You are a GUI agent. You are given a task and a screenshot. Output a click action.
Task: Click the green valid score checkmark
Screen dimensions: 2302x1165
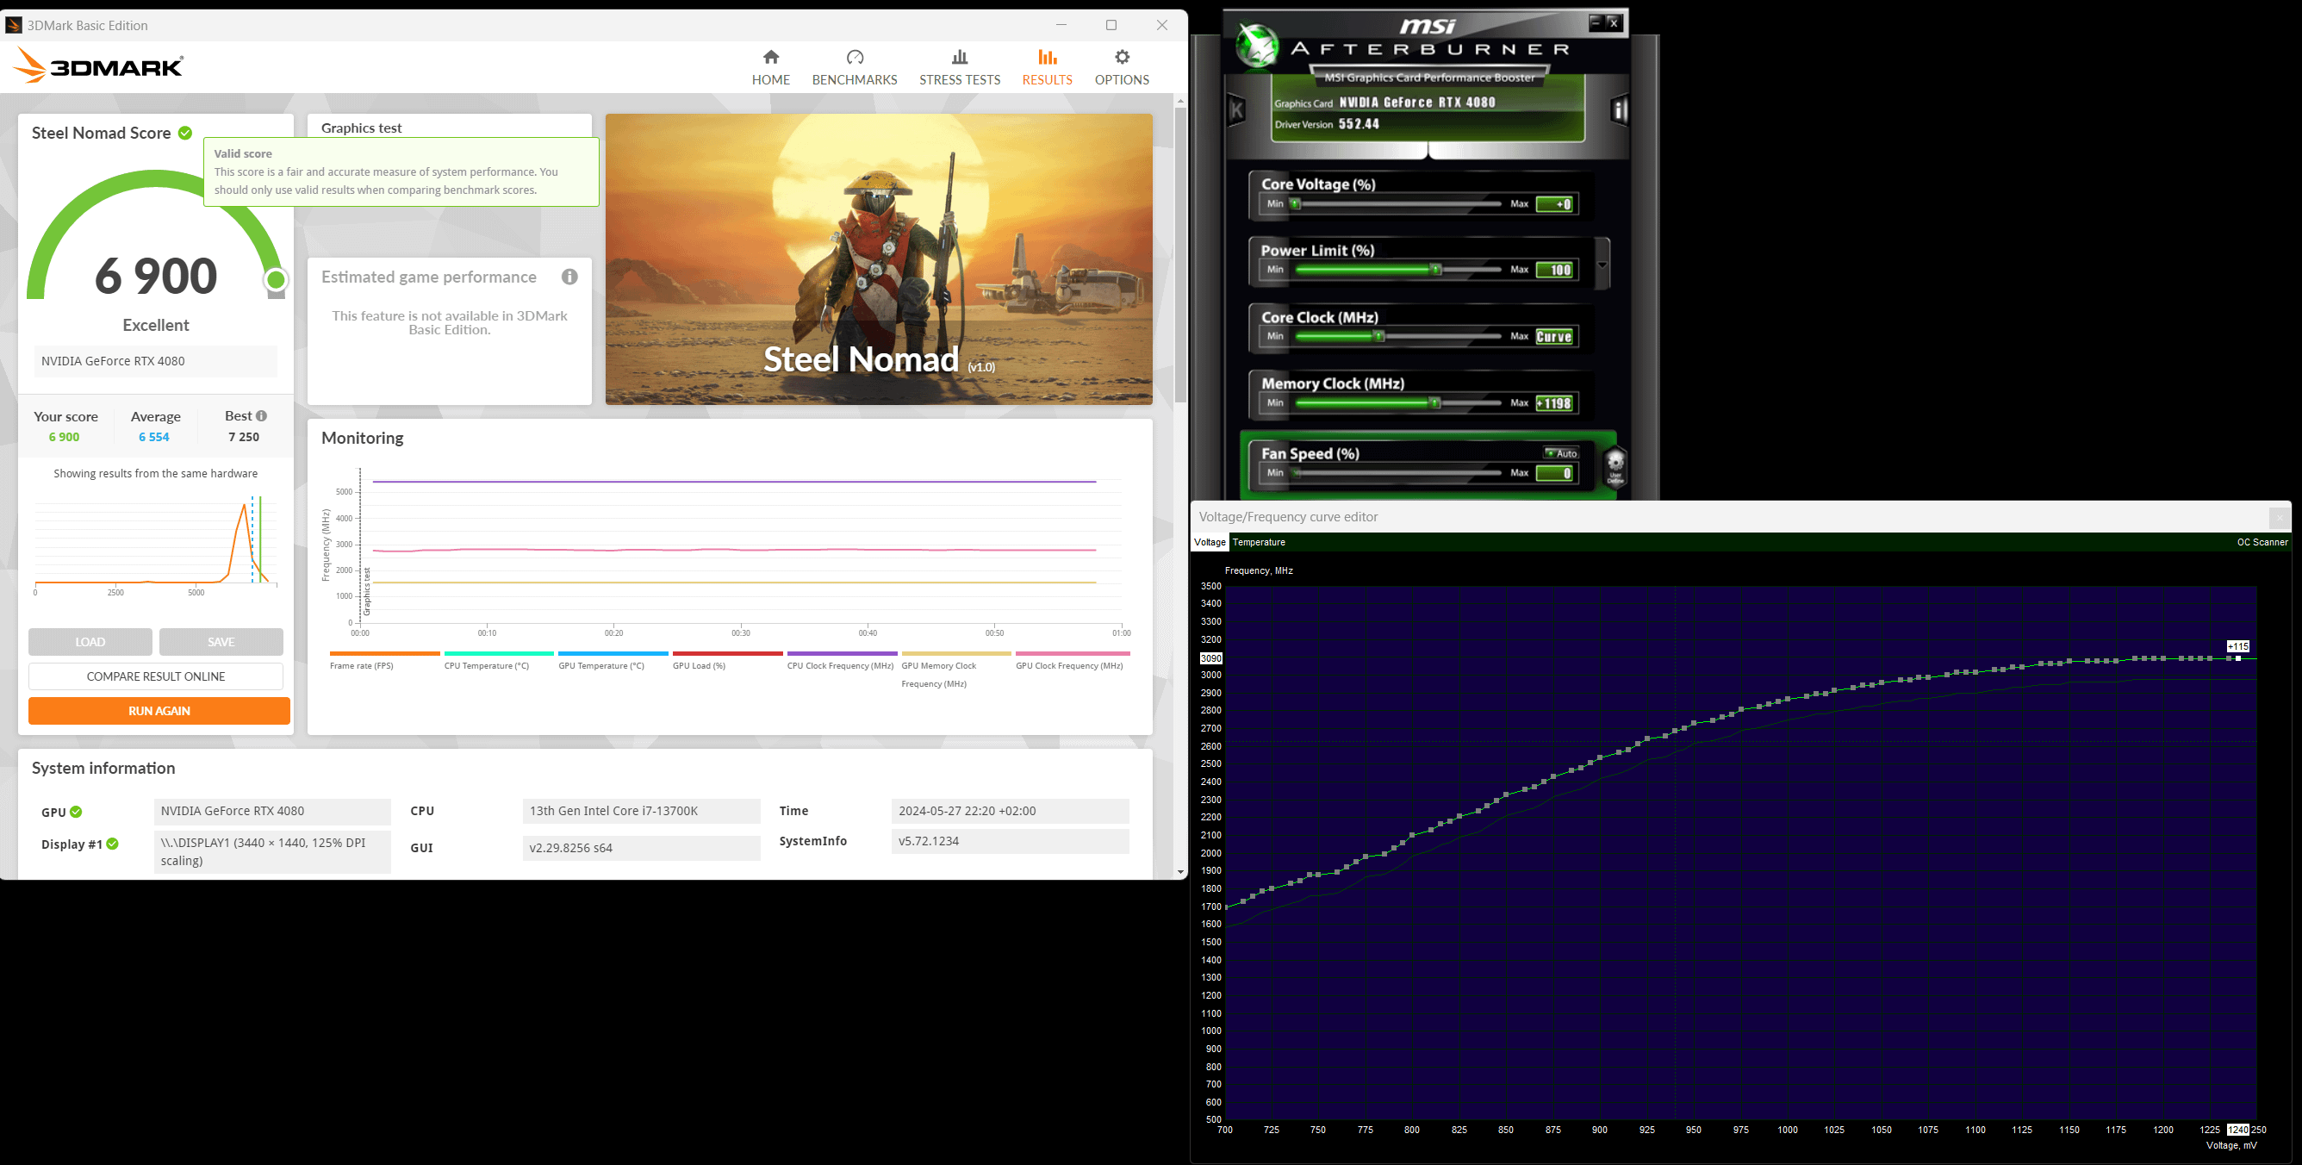pyautogui.click(x=185, y=134)
